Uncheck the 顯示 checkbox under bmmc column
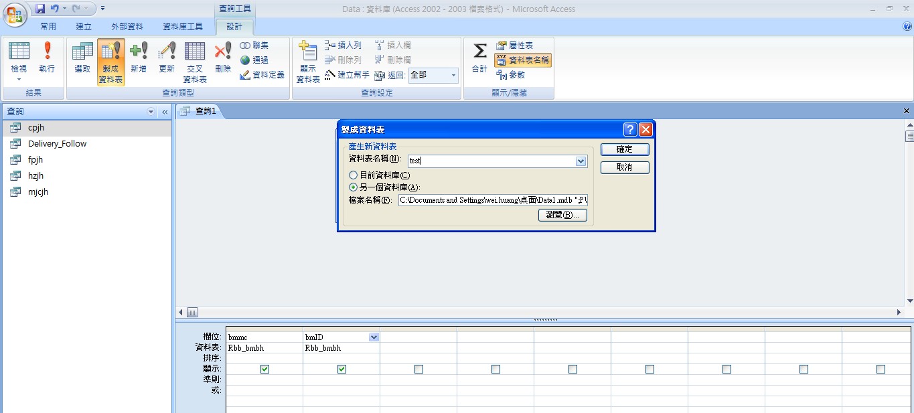Image resolution: width=914 pixels, height=413 pixels. tap(264, 369)
